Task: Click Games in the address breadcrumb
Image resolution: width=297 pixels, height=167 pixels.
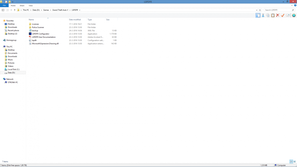Action: pos(46,10)
